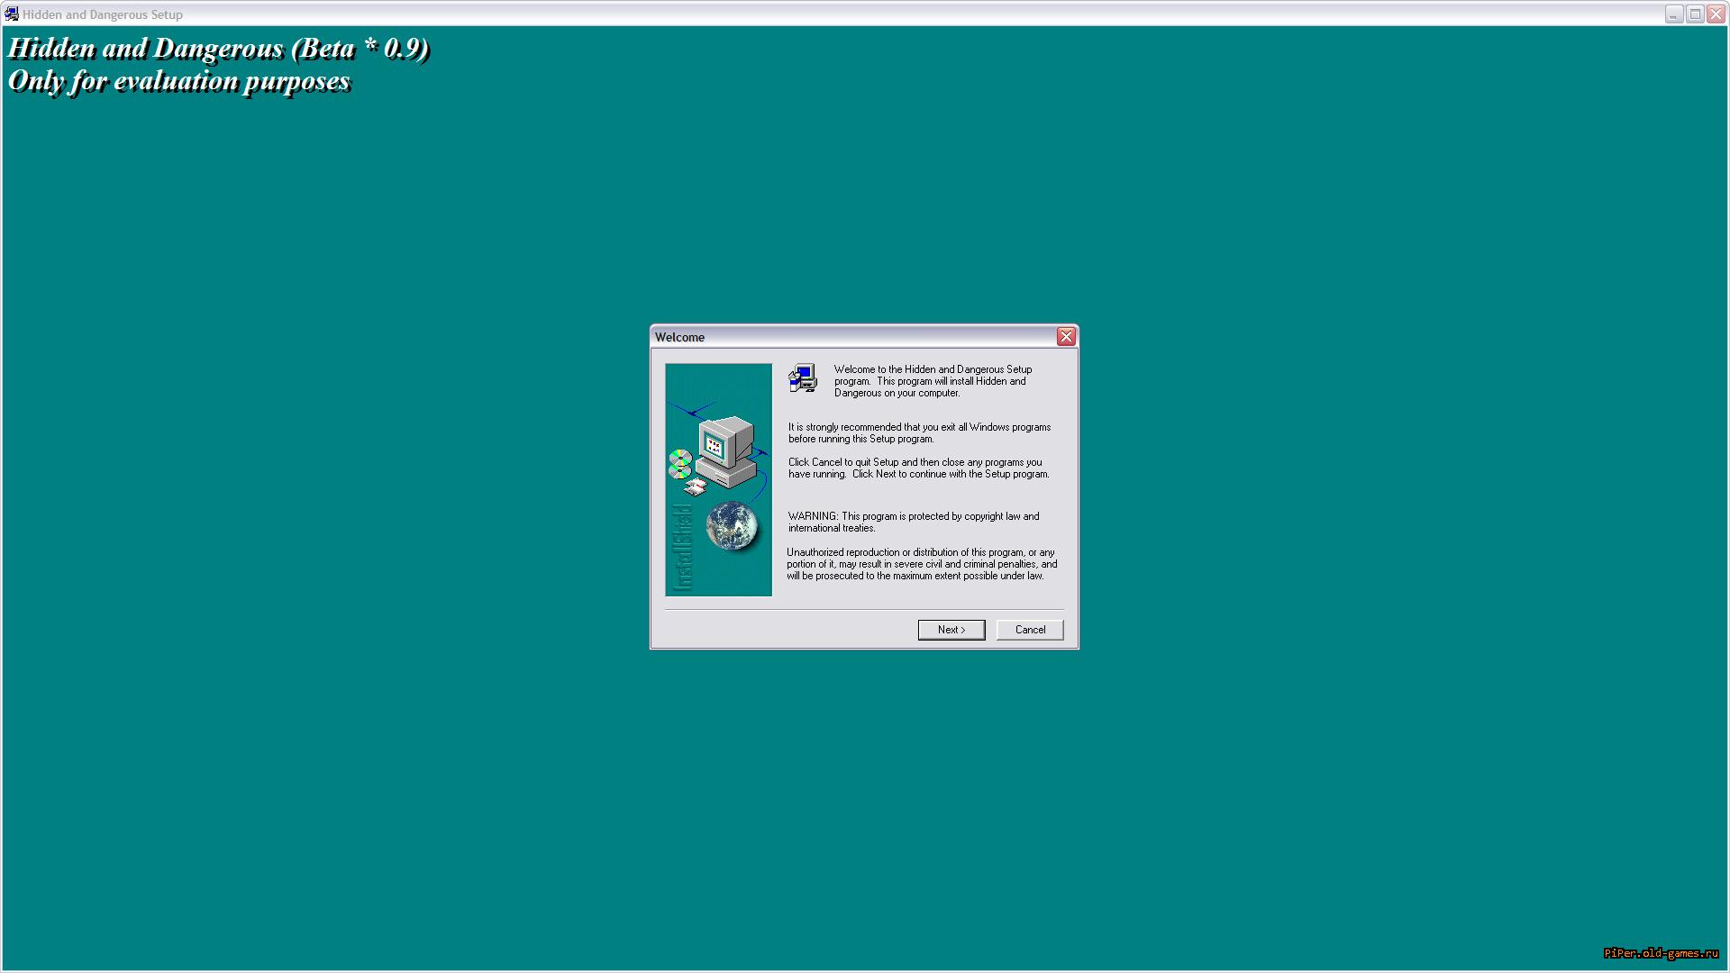Click the Next button
Viewport: 1730px width, 973px height.
pos(951,630)
